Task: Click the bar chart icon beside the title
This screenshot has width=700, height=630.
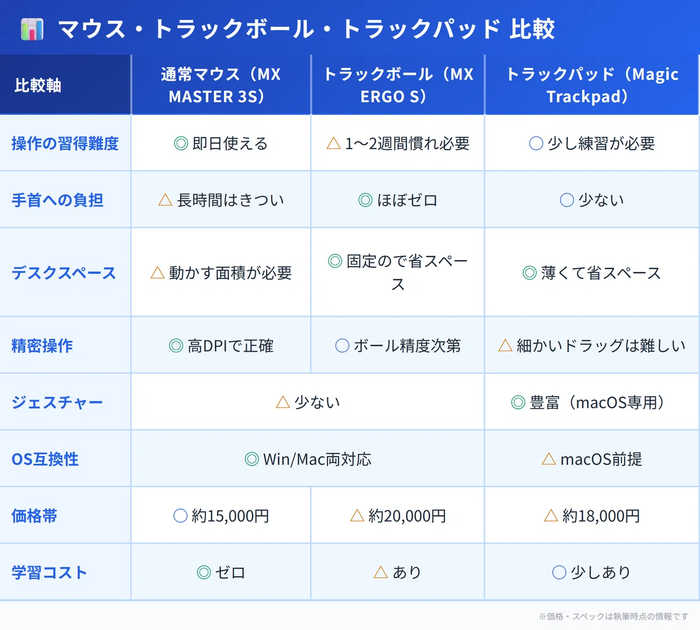Action: 32,29
